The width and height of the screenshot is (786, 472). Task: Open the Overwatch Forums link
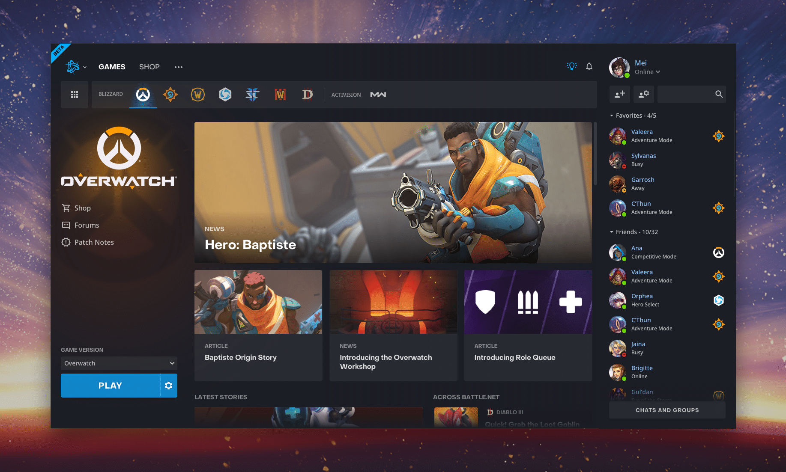click(x=81, y=225)
